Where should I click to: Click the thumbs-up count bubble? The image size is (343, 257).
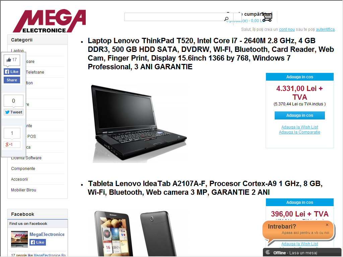click(x=12, y=60)
